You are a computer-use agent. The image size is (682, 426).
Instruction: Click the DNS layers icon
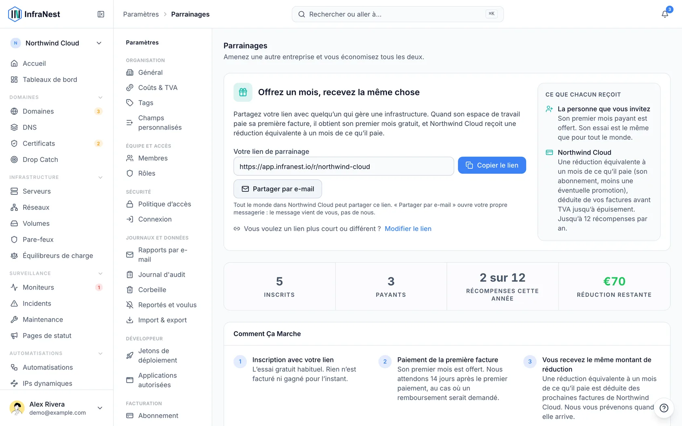pyautogui.click(x=14, y=127)
